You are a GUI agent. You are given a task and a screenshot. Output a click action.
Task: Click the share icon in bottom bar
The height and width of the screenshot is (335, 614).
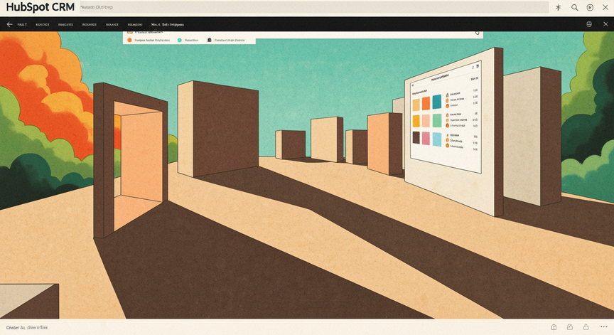point(554,327)
